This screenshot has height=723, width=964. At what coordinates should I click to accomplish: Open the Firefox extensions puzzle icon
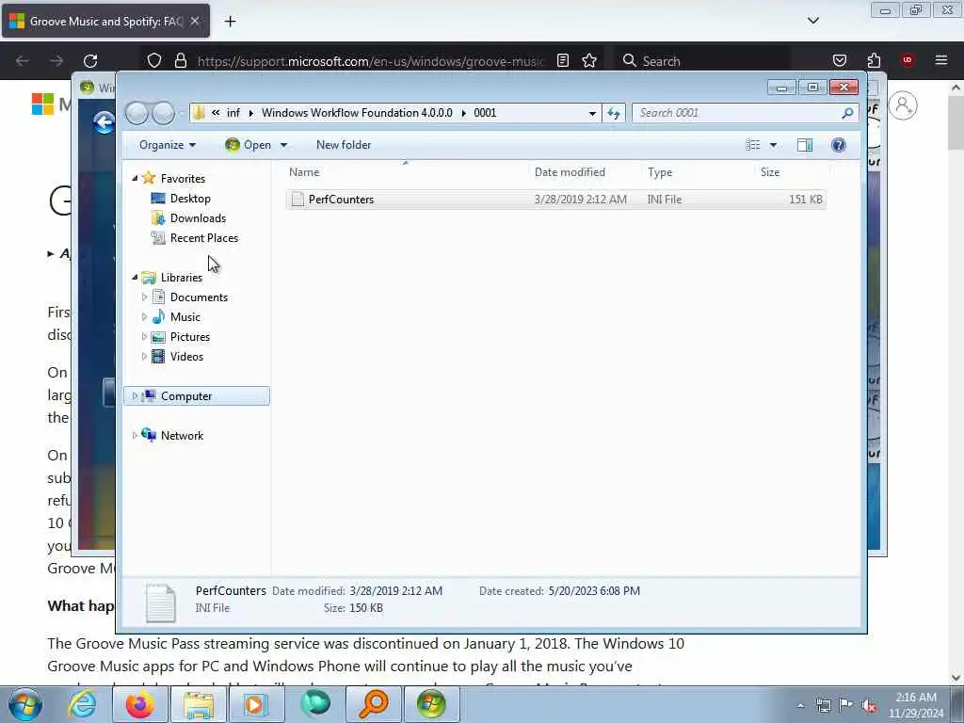(874, 60)
